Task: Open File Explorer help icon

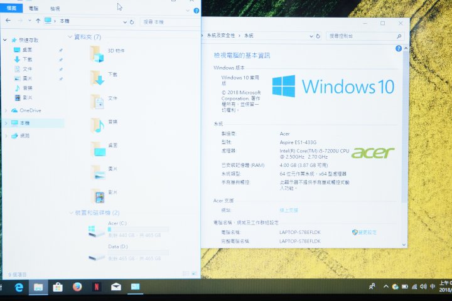Action: [x=196, y=11]
